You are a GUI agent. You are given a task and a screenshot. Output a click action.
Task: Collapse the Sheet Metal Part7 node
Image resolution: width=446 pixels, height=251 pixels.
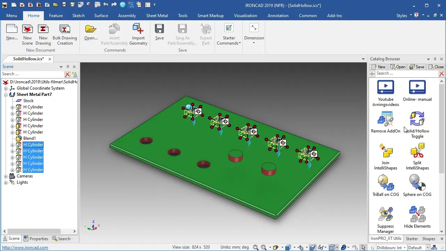pyautogui.click(x=6, y=94)
